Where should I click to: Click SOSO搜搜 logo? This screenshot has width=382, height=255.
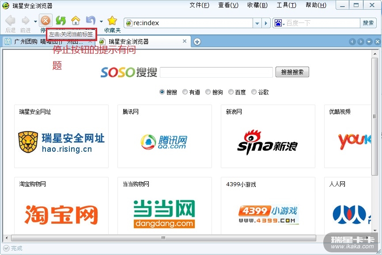129,72
